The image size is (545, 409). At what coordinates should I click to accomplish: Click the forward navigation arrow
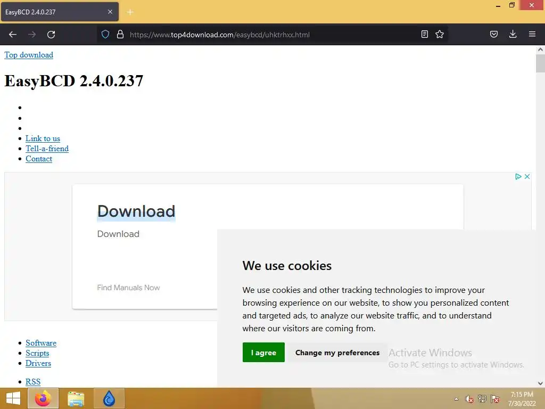32,35
